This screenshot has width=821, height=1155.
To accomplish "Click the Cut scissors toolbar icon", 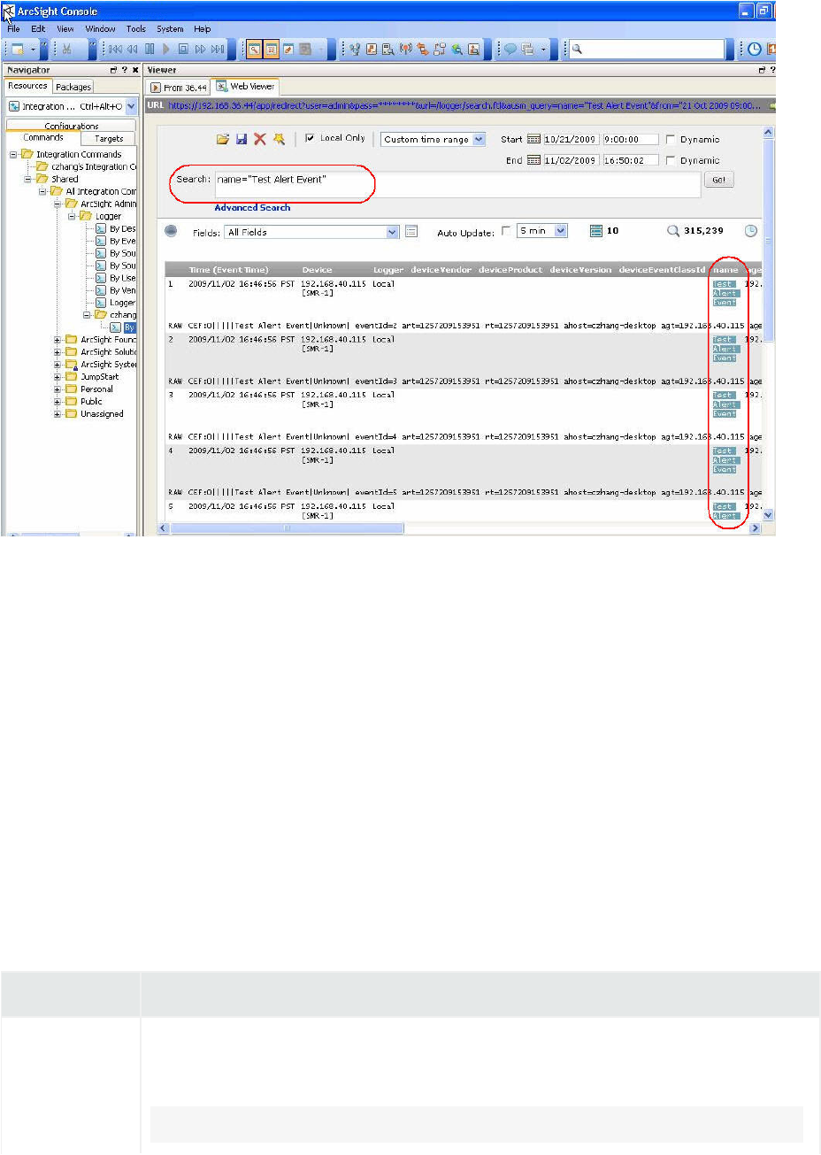I will coord(67,50).
